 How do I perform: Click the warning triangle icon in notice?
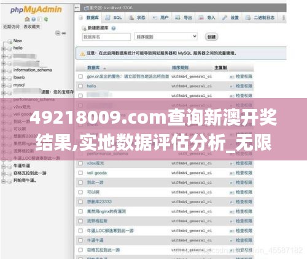pos(82,54)
